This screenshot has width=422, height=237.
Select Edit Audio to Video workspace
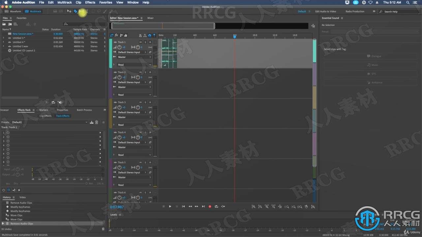pos(325,11)
